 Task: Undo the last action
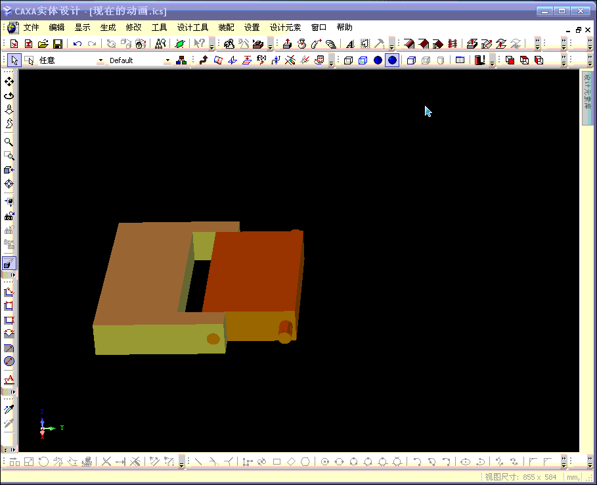click(77, 44)
